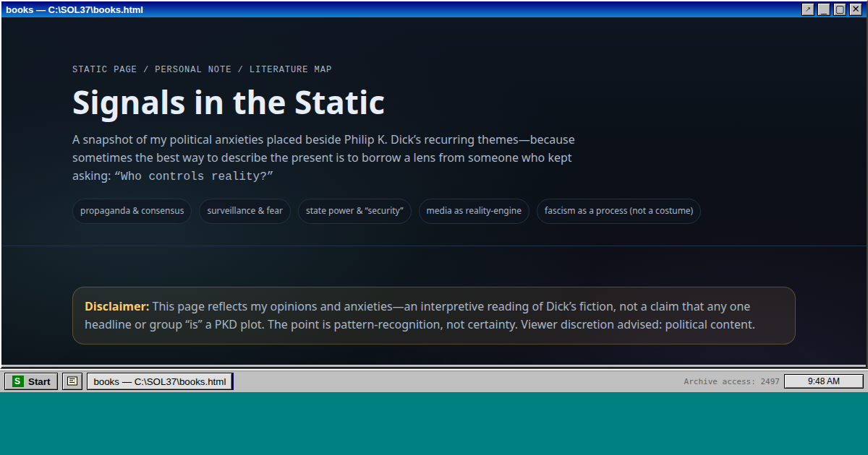Viewport: 868px width, 455px height.
Task: Click the 9:48 AM taskbar clock
Action: [x=823, y=381]
